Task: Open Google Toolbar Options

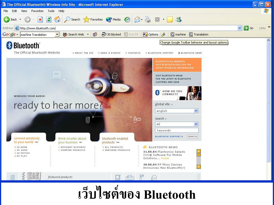Action: [x=151, y=34]
